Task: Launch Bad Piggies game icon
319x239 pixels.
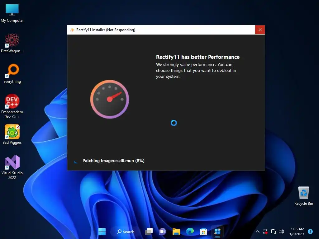Action: [x=12, y=134]
